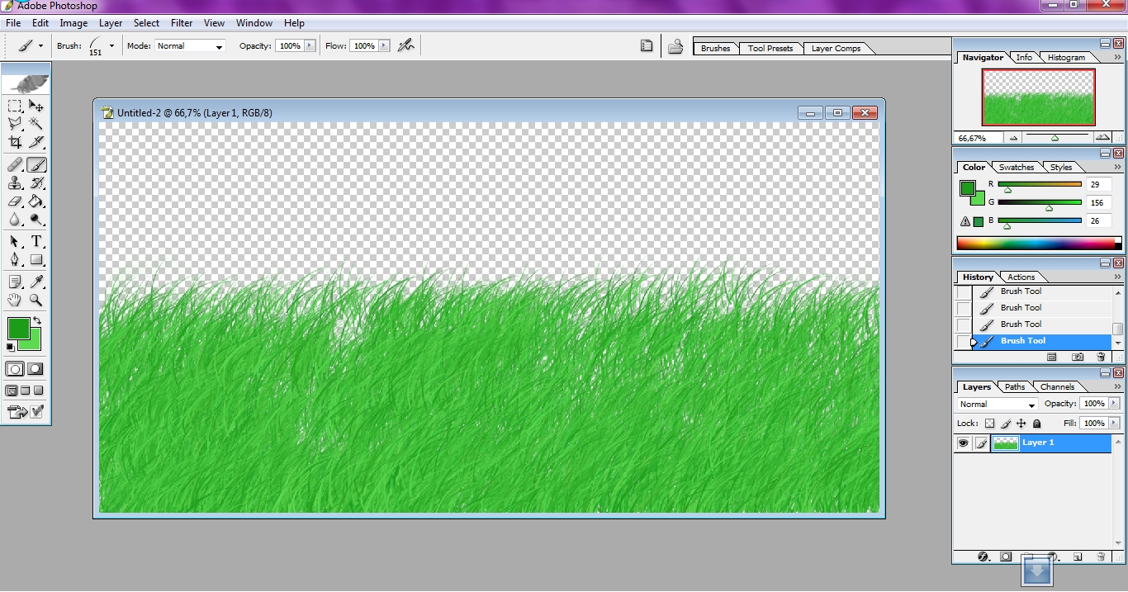This screenshot has height=592, width=1128.
Task: Open the Opacity dropdown in the options bar
Action: tap(311, 45)
